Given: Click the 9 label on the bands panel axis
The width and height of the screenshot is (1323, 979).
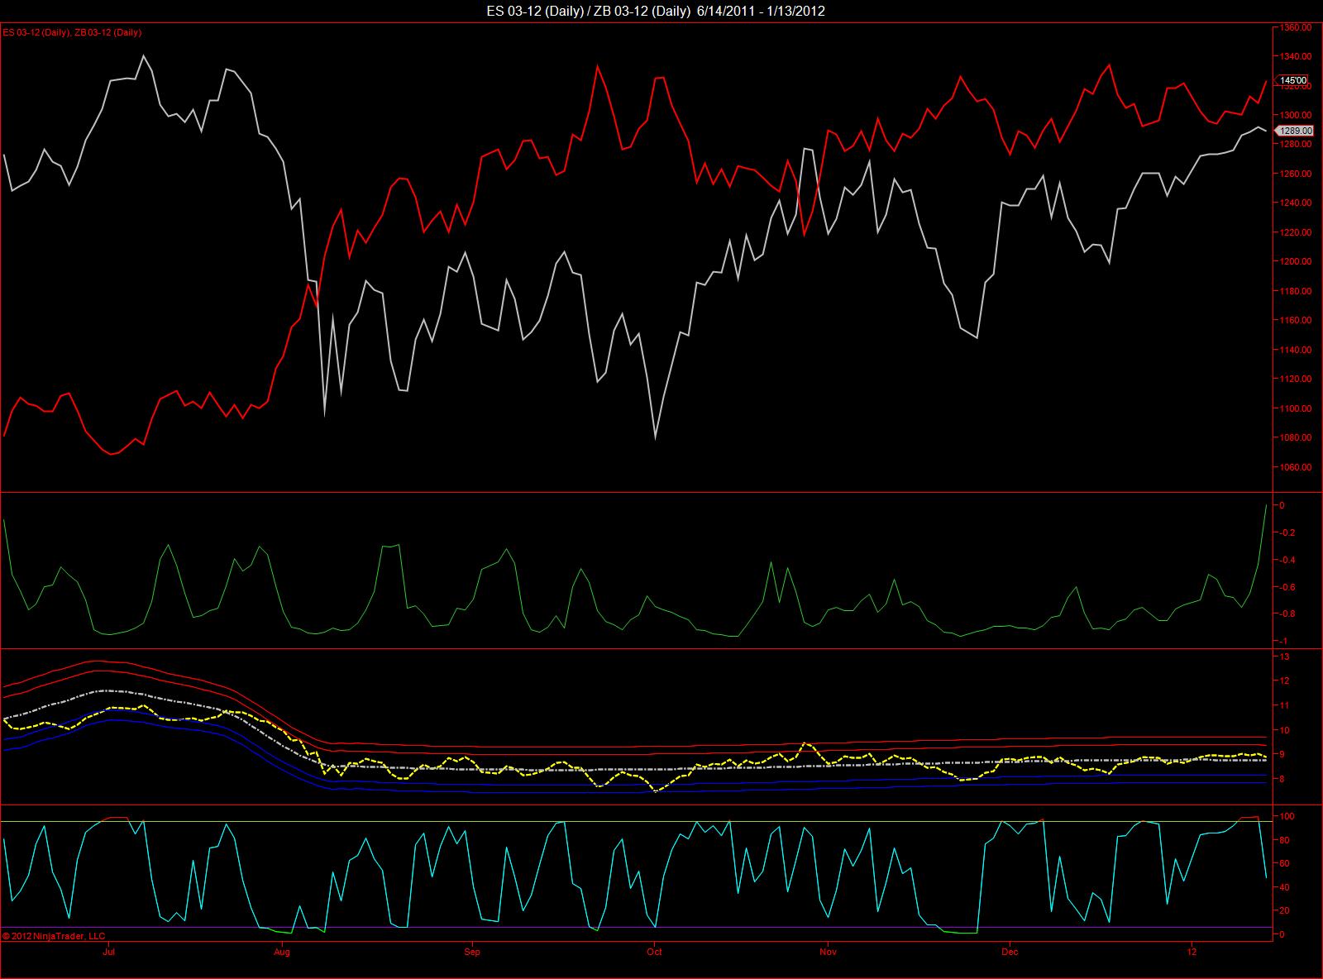Looking at the screenshot, I should point(1281,754).
